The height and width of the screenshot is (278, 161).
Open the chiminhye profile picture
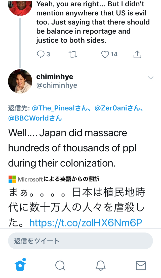pos(20,81)
